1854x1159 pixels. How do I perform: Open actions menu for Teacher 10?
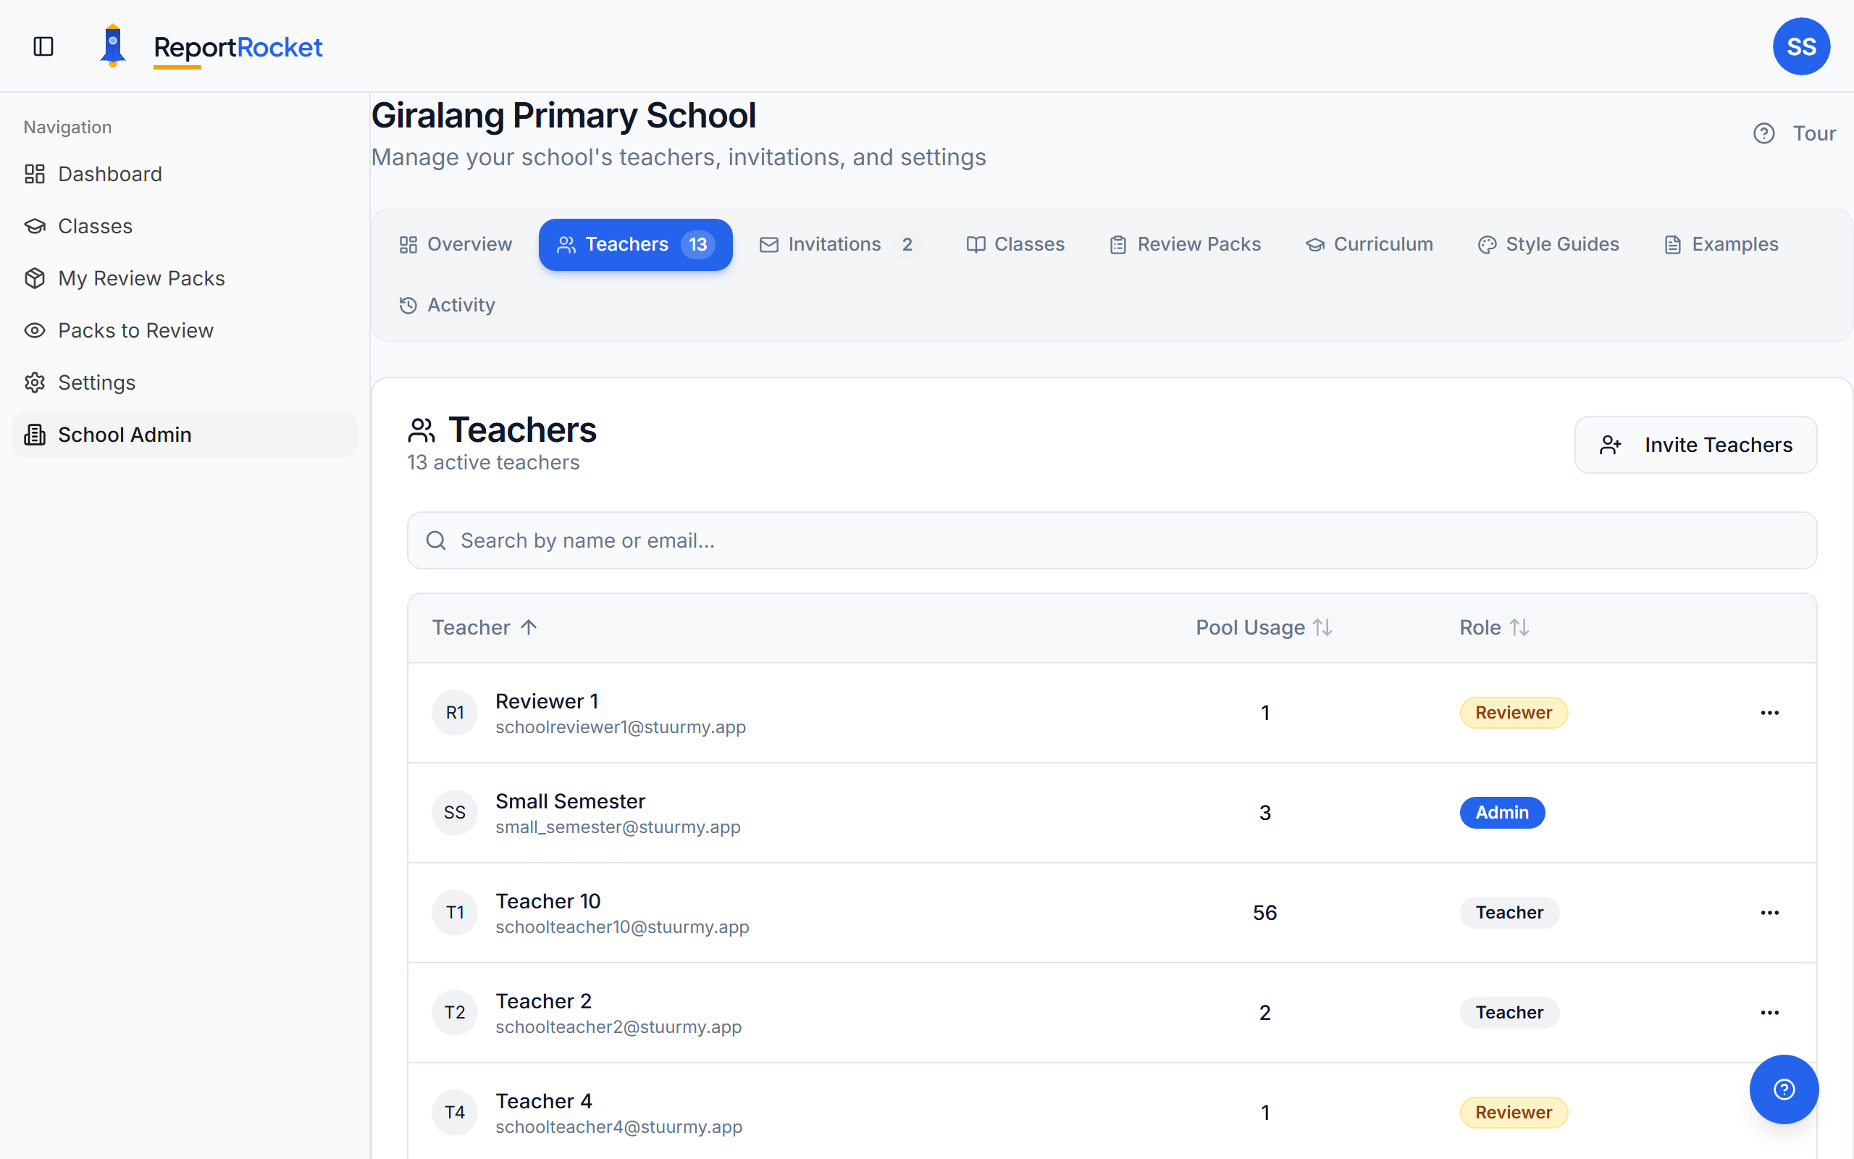point(1769,912)
